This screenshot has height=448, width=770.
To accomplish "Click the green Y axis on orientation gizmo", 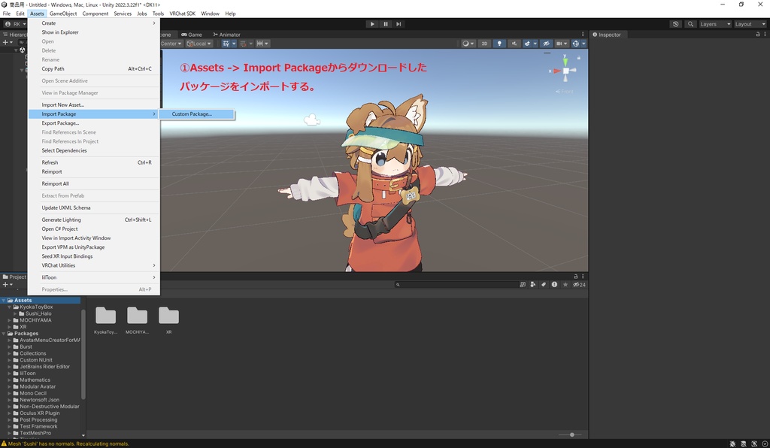I will pos(565,62).
